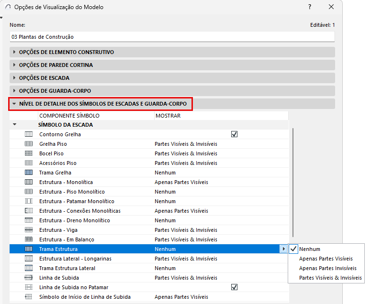Image resolution: width=371 pixels, height=304 pixels.
Task: Choose Apenas Partes Visíveis menu option
Action: click(326, 259)
